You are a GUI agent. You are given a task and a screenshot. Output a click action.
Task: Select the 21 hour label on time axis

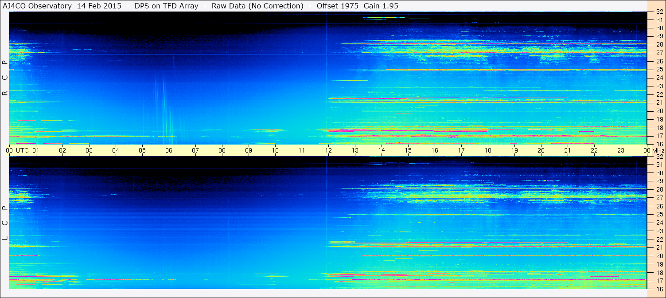[568, 150]
